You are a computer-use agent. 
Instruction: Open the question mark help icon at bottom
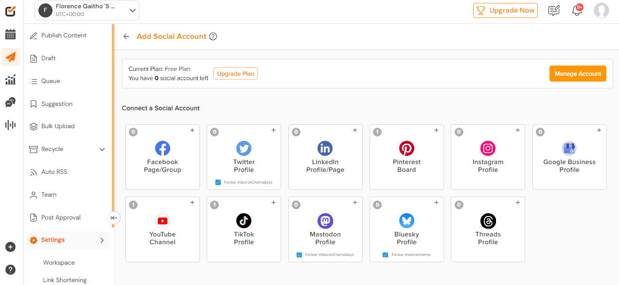pyautogui.click(x=10, y=270)
